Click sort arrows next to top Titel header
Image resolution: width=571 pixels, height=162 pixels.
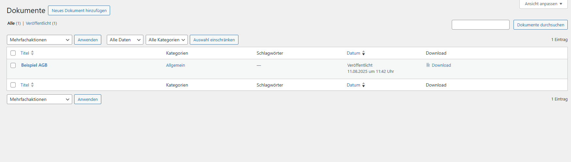32,53
